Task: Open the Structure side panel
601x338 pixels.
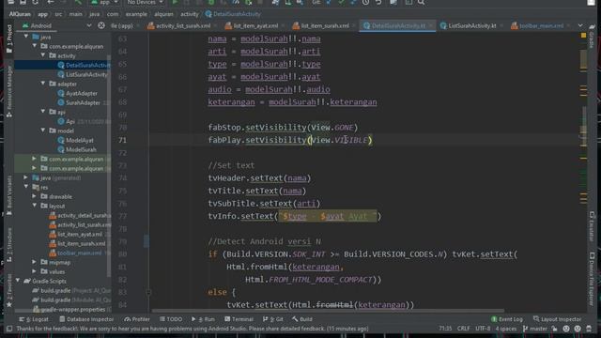Action: coord(9,244)
